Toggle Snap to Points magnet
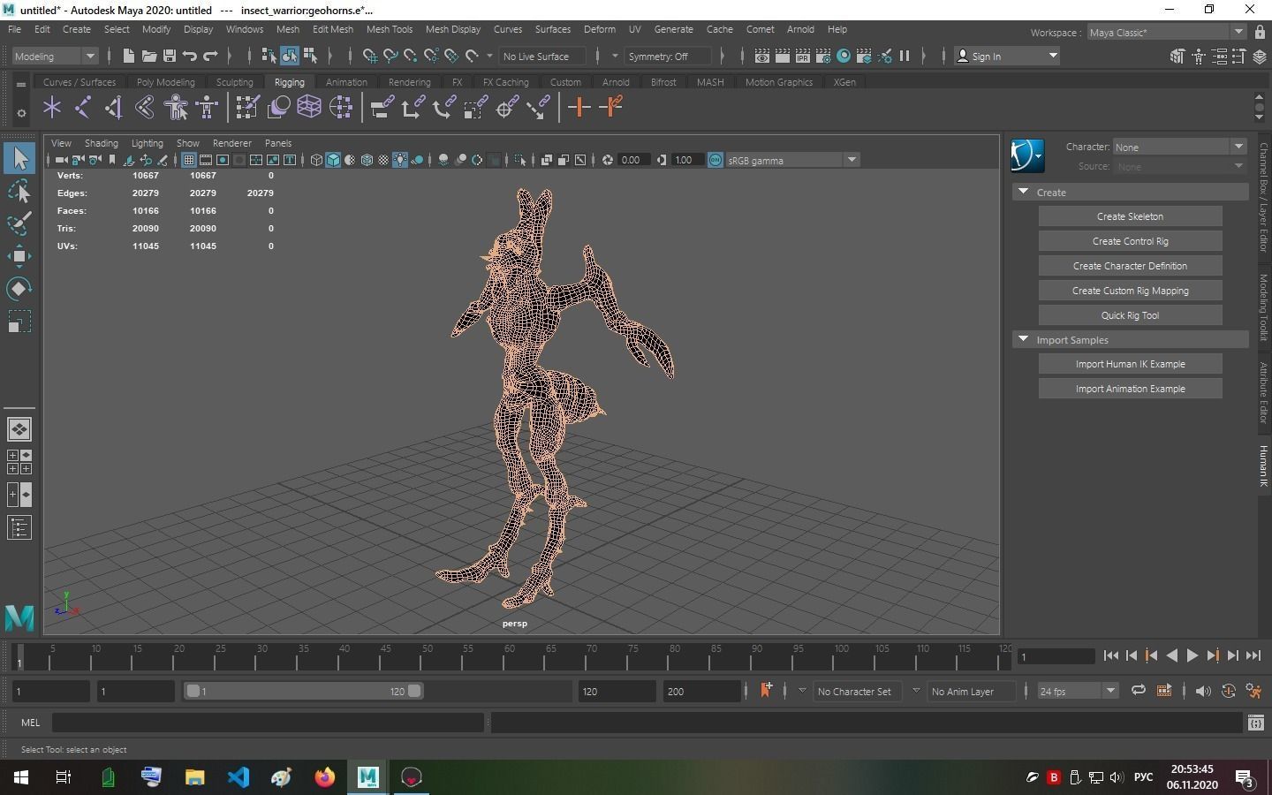Screen dimensions: 1272x795 [411, 56]
